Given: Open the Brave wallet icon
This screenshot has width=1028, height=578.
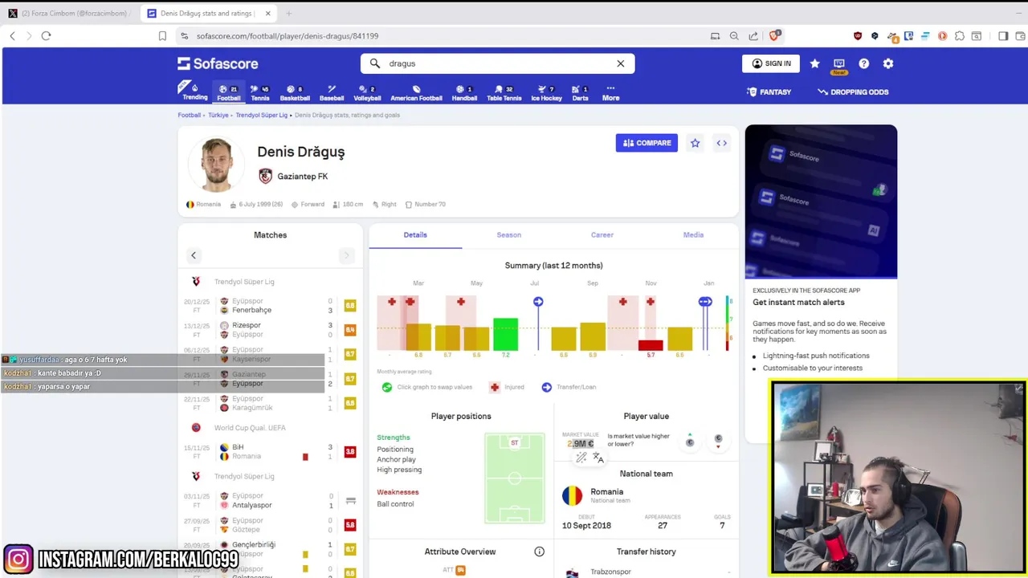Looking at the screenshot, I should [x=1019, y=36].
